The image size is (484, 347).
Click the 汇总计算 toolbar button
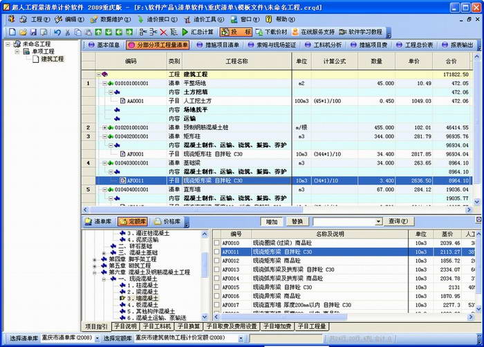coord(198,32)
